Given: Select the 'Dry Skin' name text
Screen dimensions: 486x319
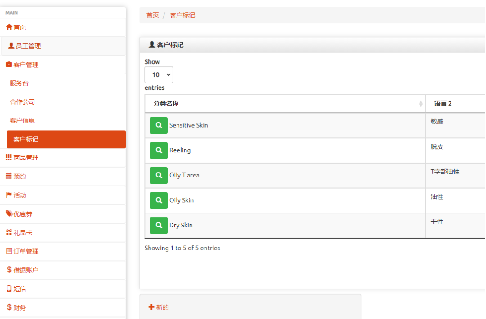Looking at the screenshot, I should click(181, 225).
